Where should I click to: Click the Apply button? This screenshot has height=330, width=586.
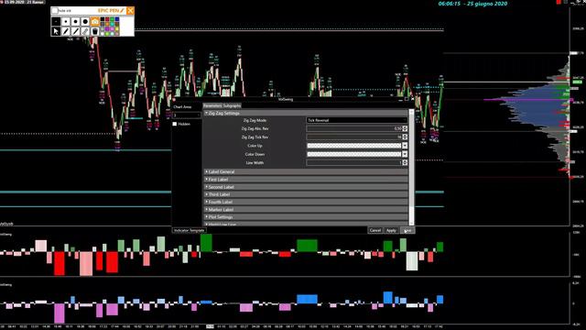[391, 230]
